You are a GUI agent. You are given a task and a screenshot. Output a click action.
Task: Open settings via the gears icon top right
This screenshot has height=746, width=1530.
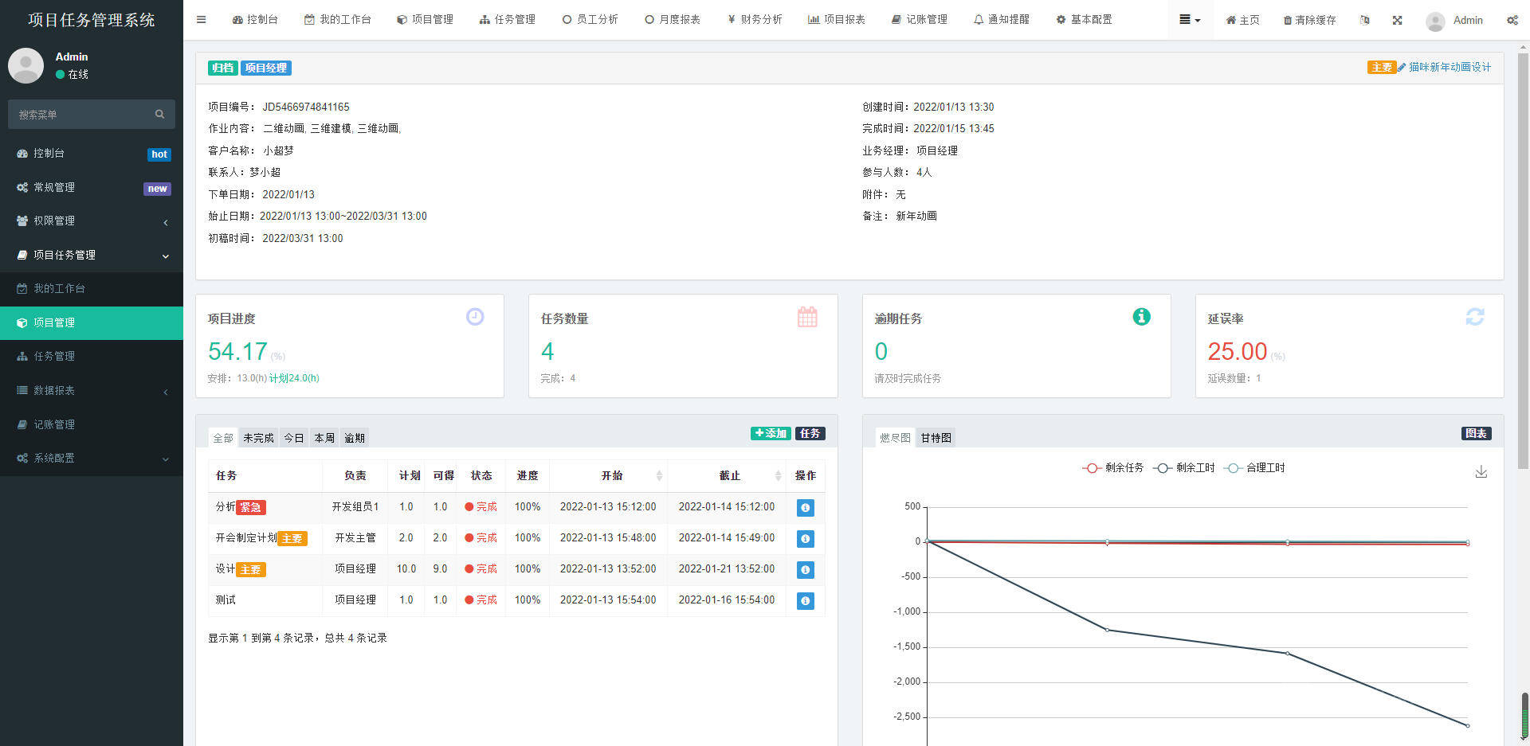(1512, 19)
